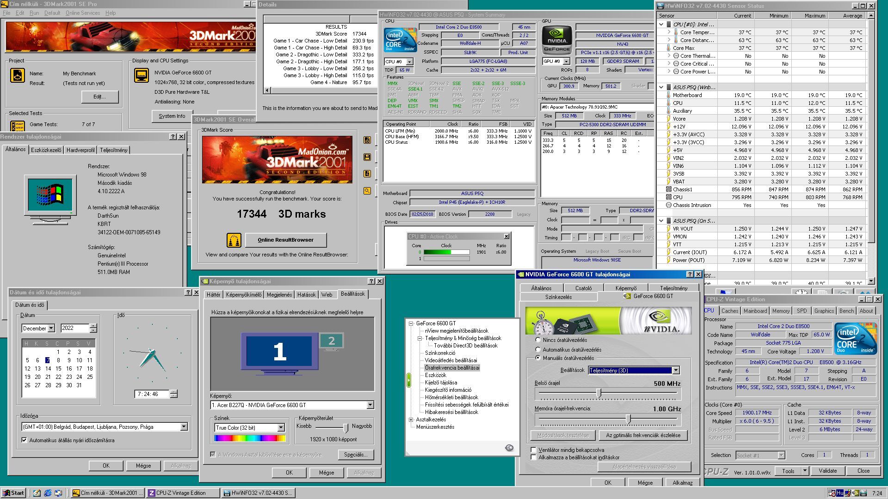Viewport: 888px width, 499px height.
Task: Open the Színkezelés tab in NVIDIA properties
Action: [558, 297]
